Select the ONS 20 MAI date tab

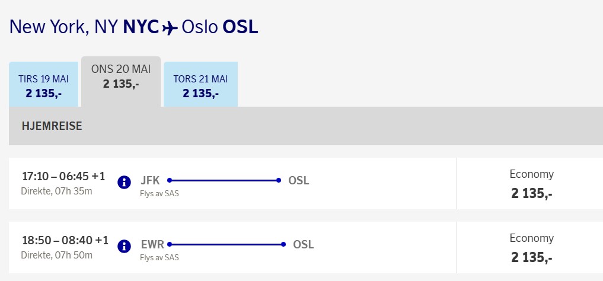(121, 76)
